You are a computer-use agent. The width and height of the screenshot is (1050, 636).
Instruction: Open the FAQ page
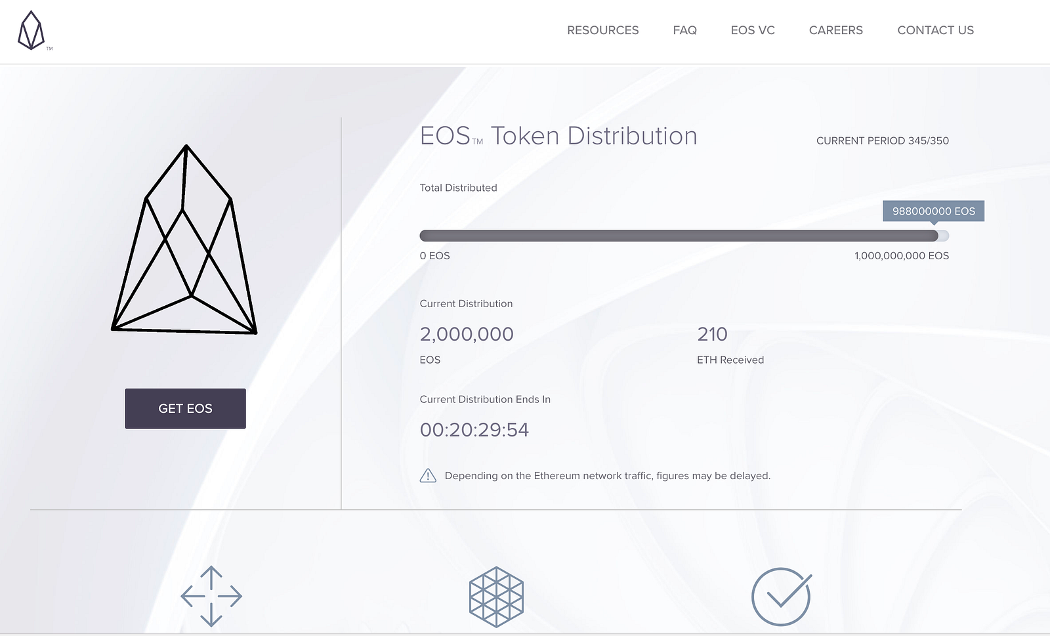[x=684, y=30]
